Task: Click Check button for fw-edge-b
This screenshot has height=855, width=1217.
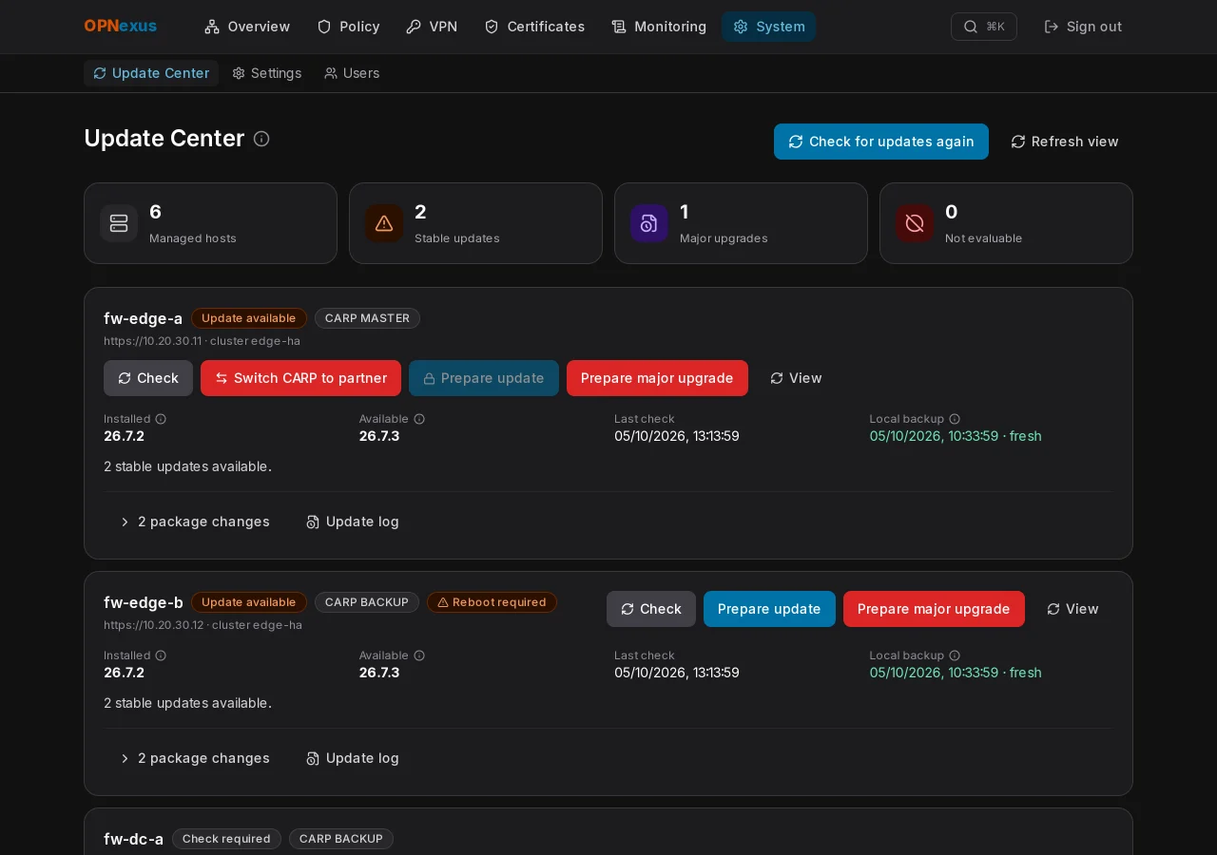Action: pos(651,609)
